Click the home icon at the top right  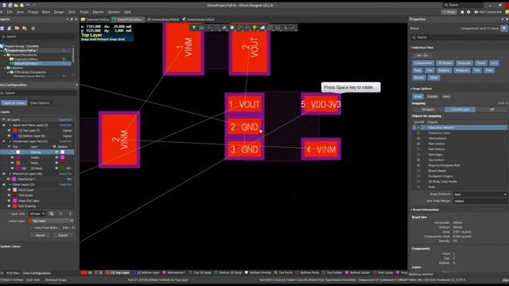coord(462,12)
